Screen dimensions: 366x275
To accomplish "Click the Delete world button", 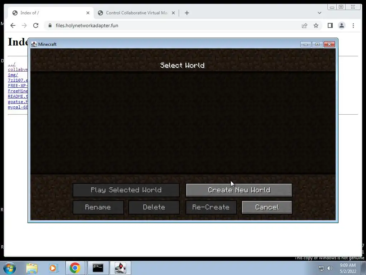I will (x=154, y=207).
